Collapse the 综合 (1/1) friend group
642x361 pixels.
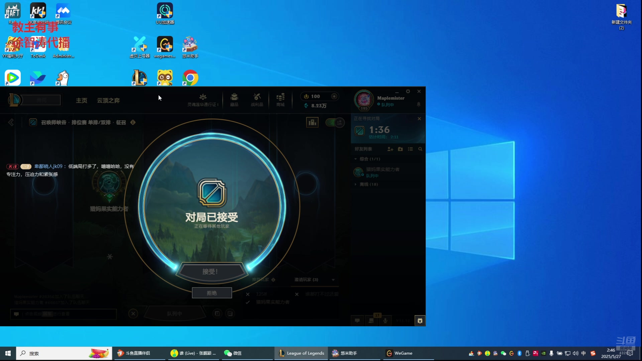356,159
